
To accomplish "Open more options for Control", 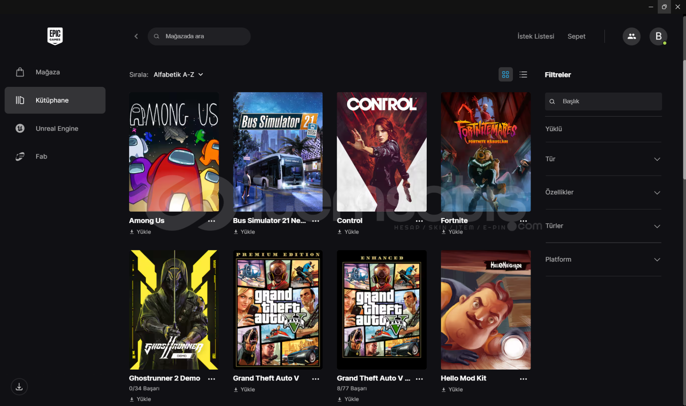I will (419, 221).
